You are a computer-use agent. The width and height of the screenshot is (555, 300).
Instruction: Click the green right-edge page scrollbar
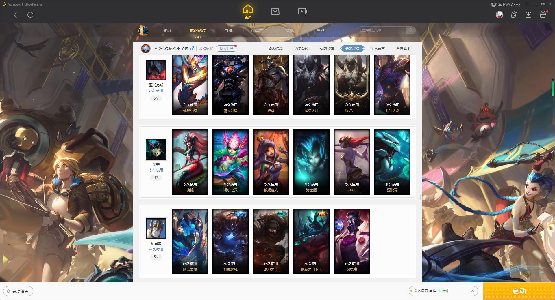click(553, 88)
